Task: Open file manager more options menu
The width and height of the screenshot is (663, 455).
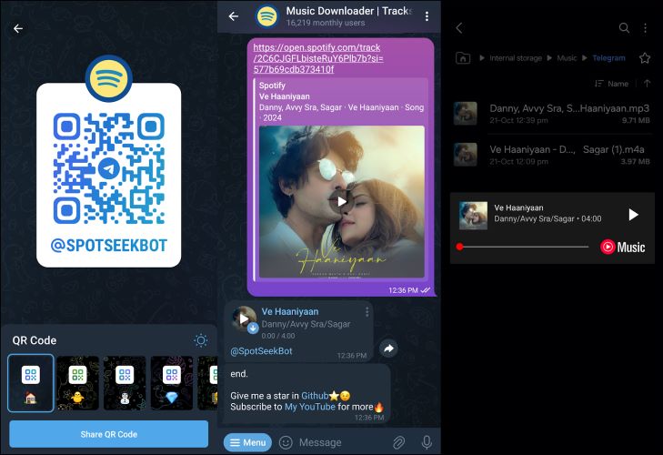Action: click(x=645, y=28)
